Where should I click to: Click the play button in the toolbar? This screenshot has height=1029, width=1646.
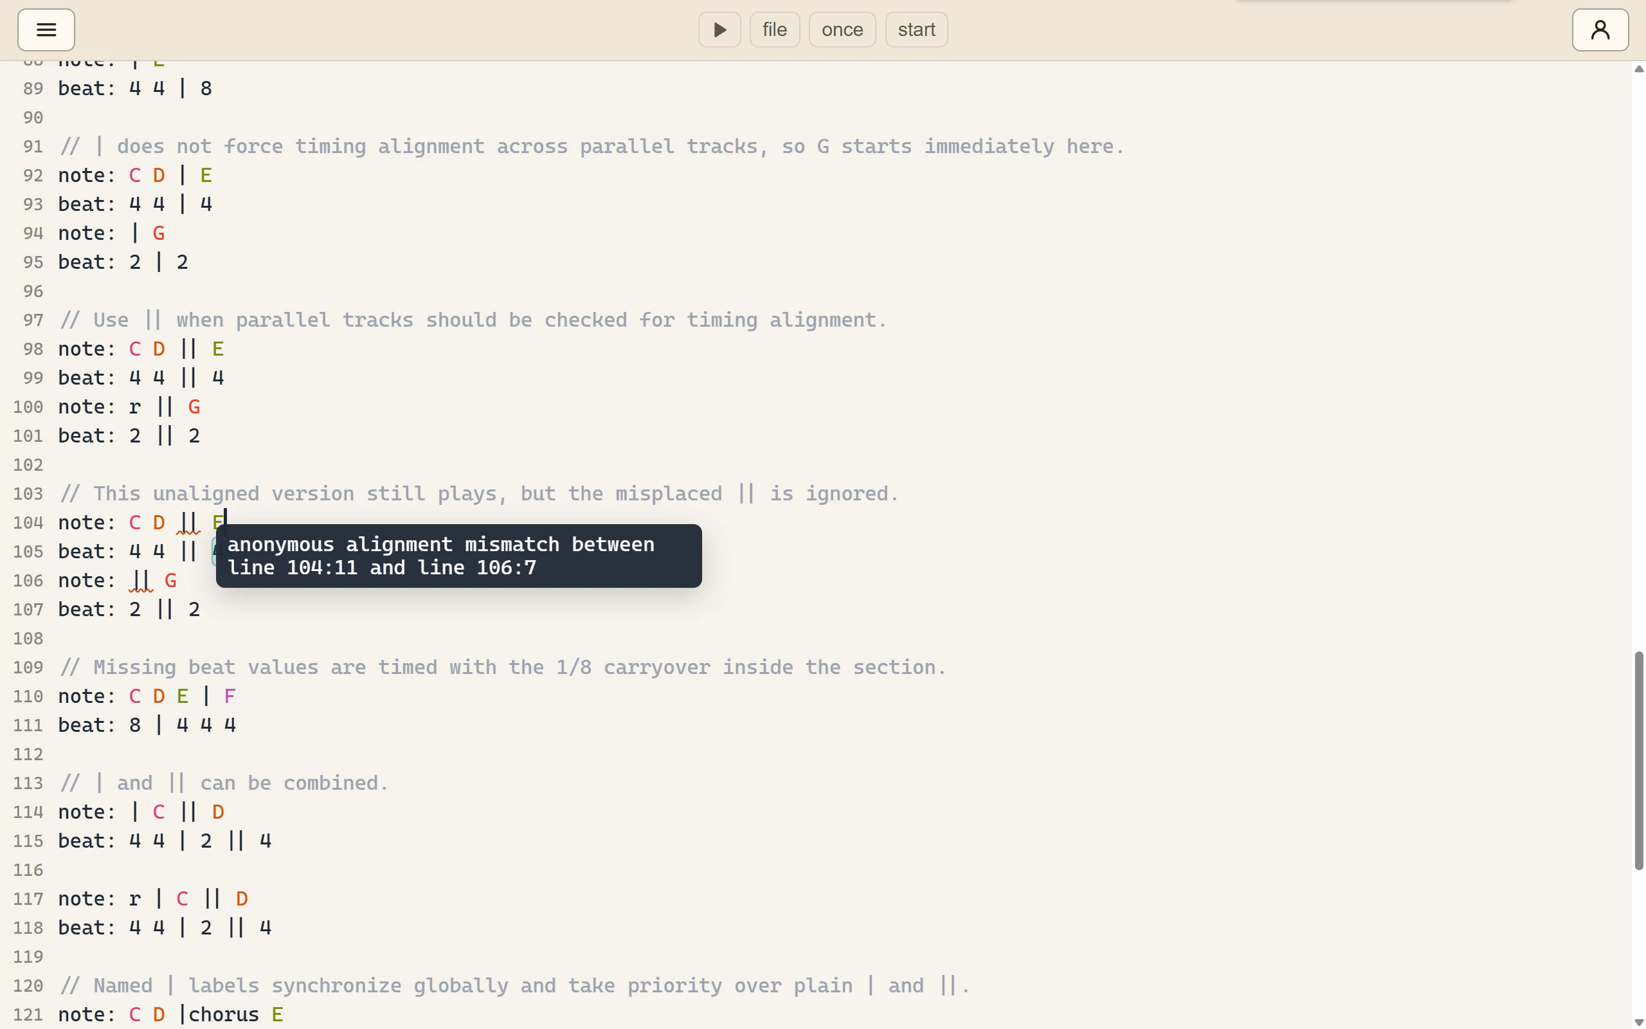(x=719, y=30)
